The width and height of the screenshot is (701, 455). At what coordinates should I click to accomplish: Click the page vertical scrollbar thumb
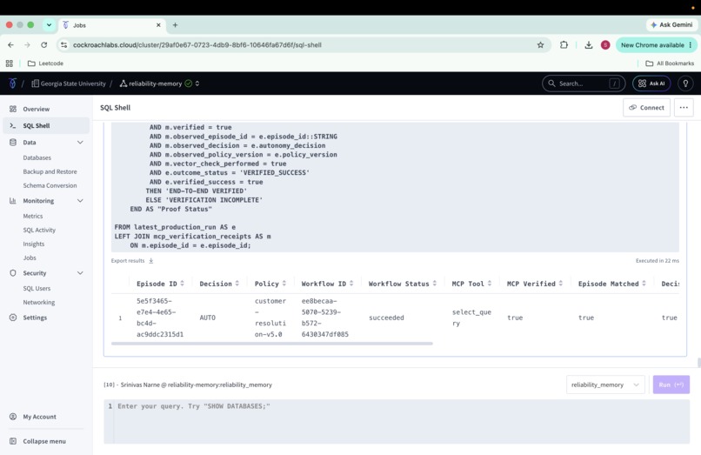point(698,363)
